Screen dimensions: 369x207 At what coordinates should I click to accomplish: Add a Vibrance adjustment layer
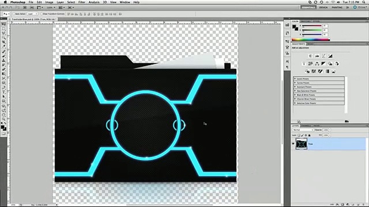coord(304,64)
